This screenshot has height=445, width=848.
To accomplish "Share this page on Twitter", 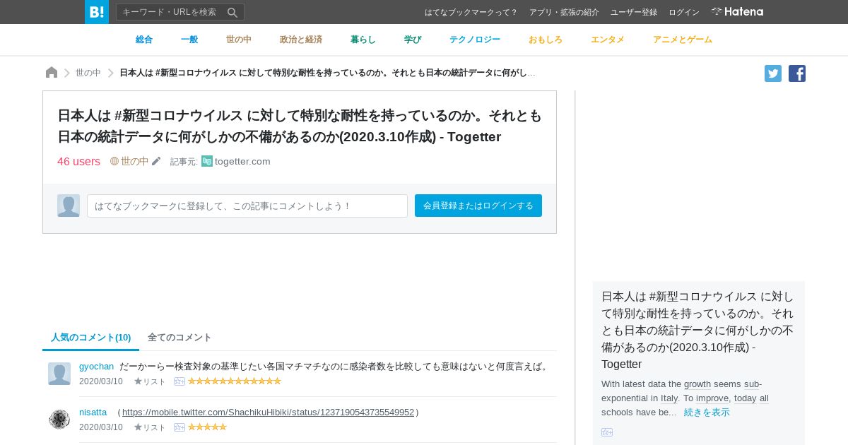I will [x=773, y=73].
